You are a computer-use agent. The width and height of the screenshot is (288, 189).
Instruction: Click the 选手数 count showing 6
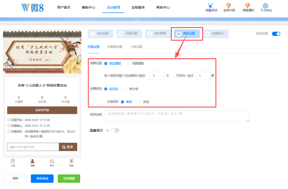tap(42, 98)
